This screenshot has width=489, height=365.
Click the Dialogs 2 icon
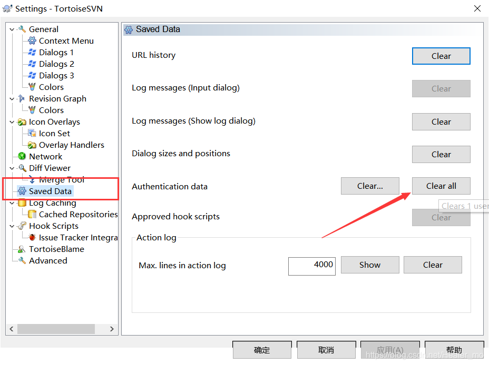32,64
